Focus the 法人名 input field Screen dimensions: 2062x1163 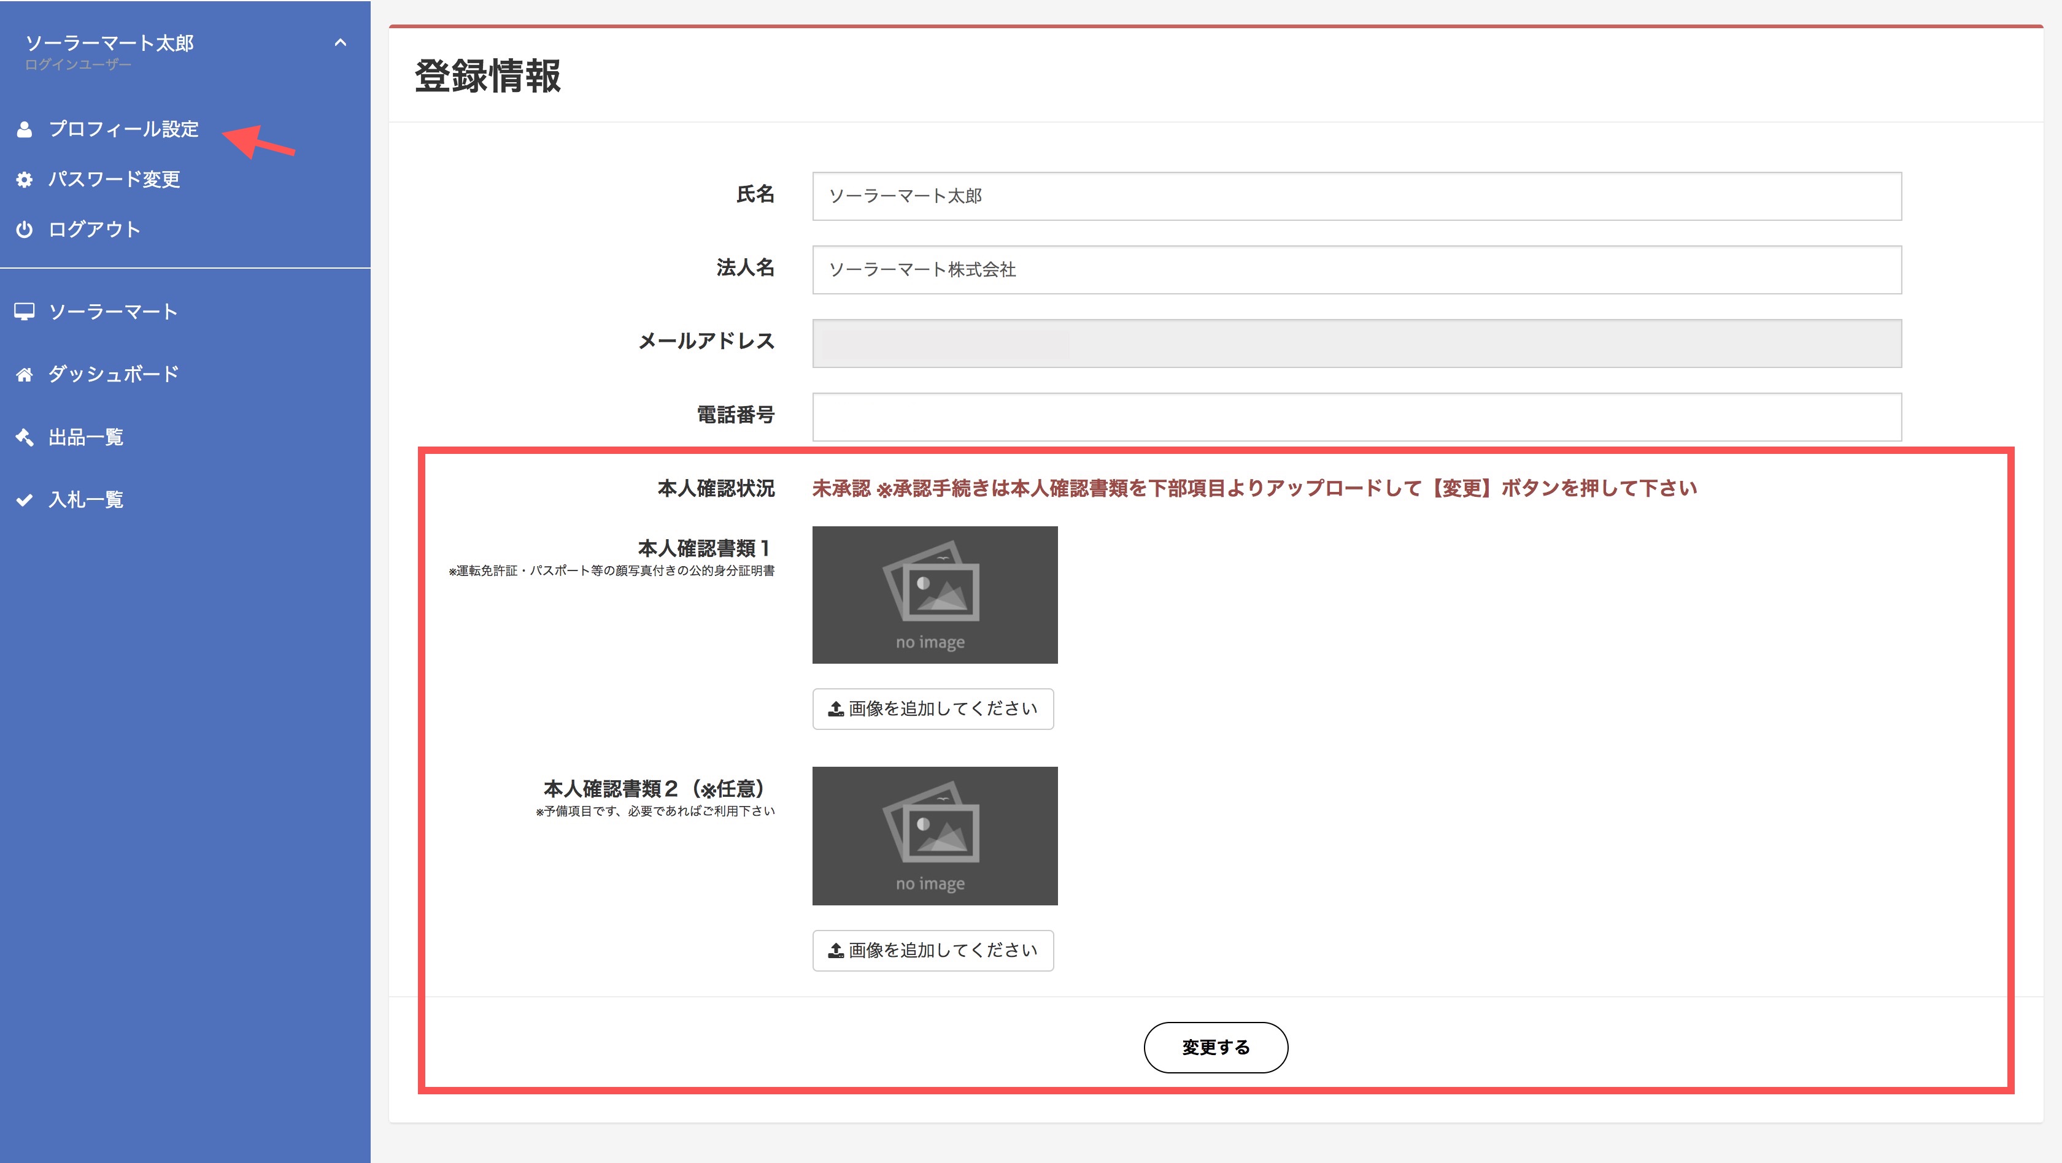[1357, 269]
